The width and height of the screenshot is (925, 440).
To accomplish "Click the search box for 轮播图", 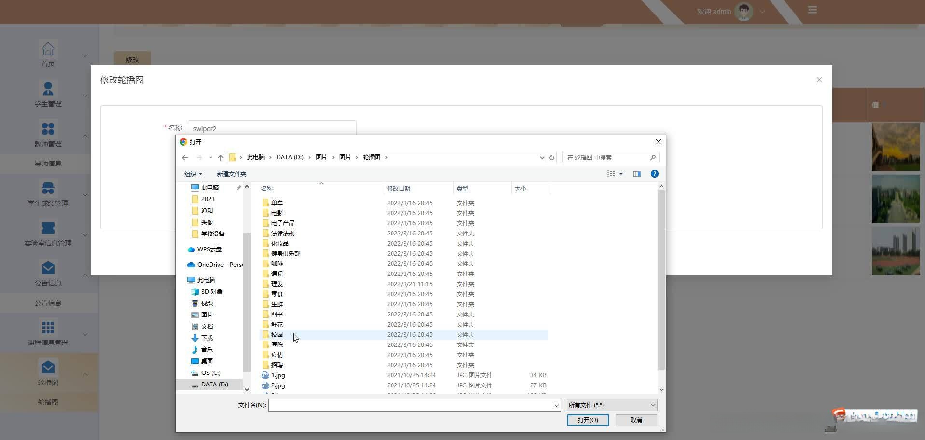I will [x=606, y=158].
